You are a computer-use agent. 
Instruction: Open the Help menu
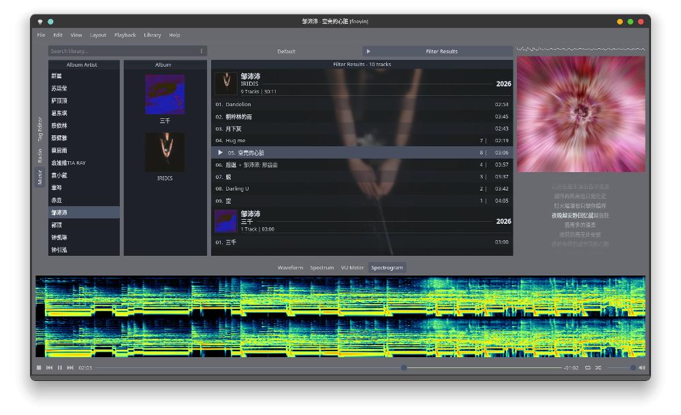tap(174, 35)
